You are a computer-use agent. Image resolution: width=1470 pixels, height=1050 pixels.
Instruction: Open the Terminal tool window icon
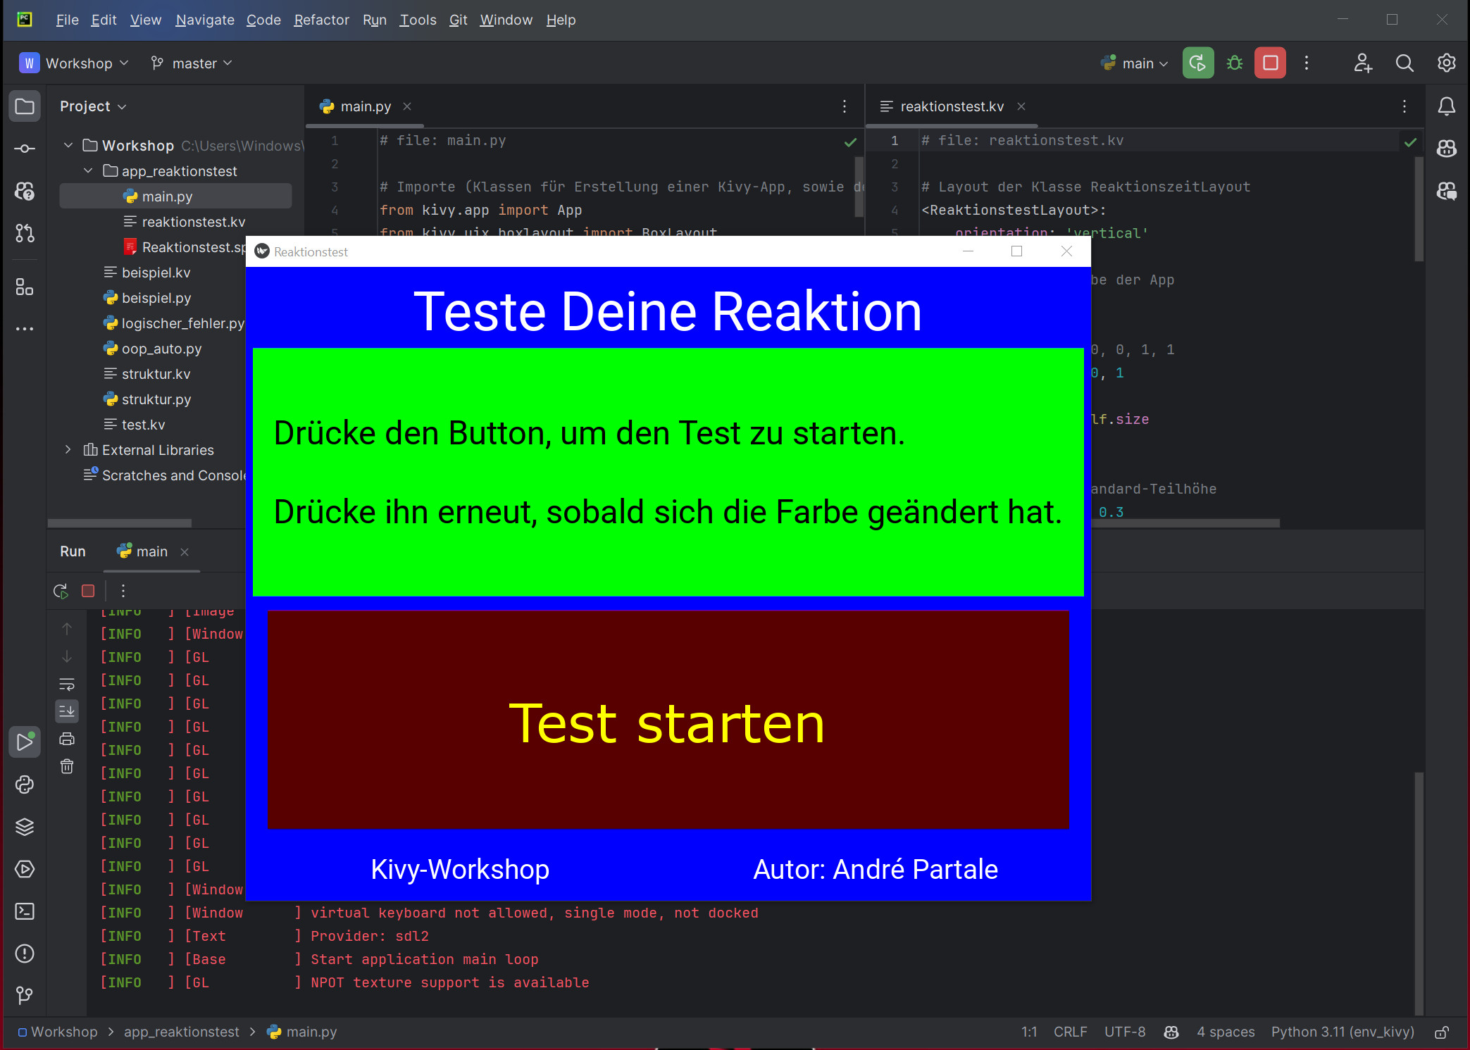pyautogui.click(x=25, y=911)
